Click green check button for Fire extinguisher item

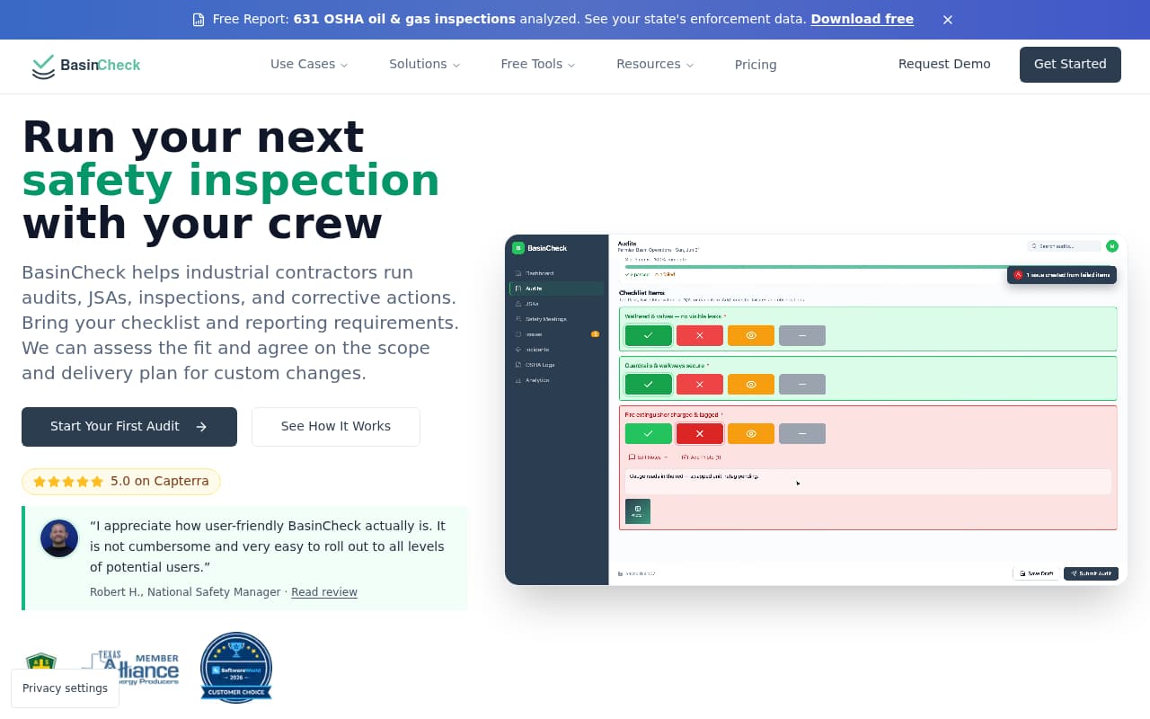pyautogui.click(x=649, y=434)
